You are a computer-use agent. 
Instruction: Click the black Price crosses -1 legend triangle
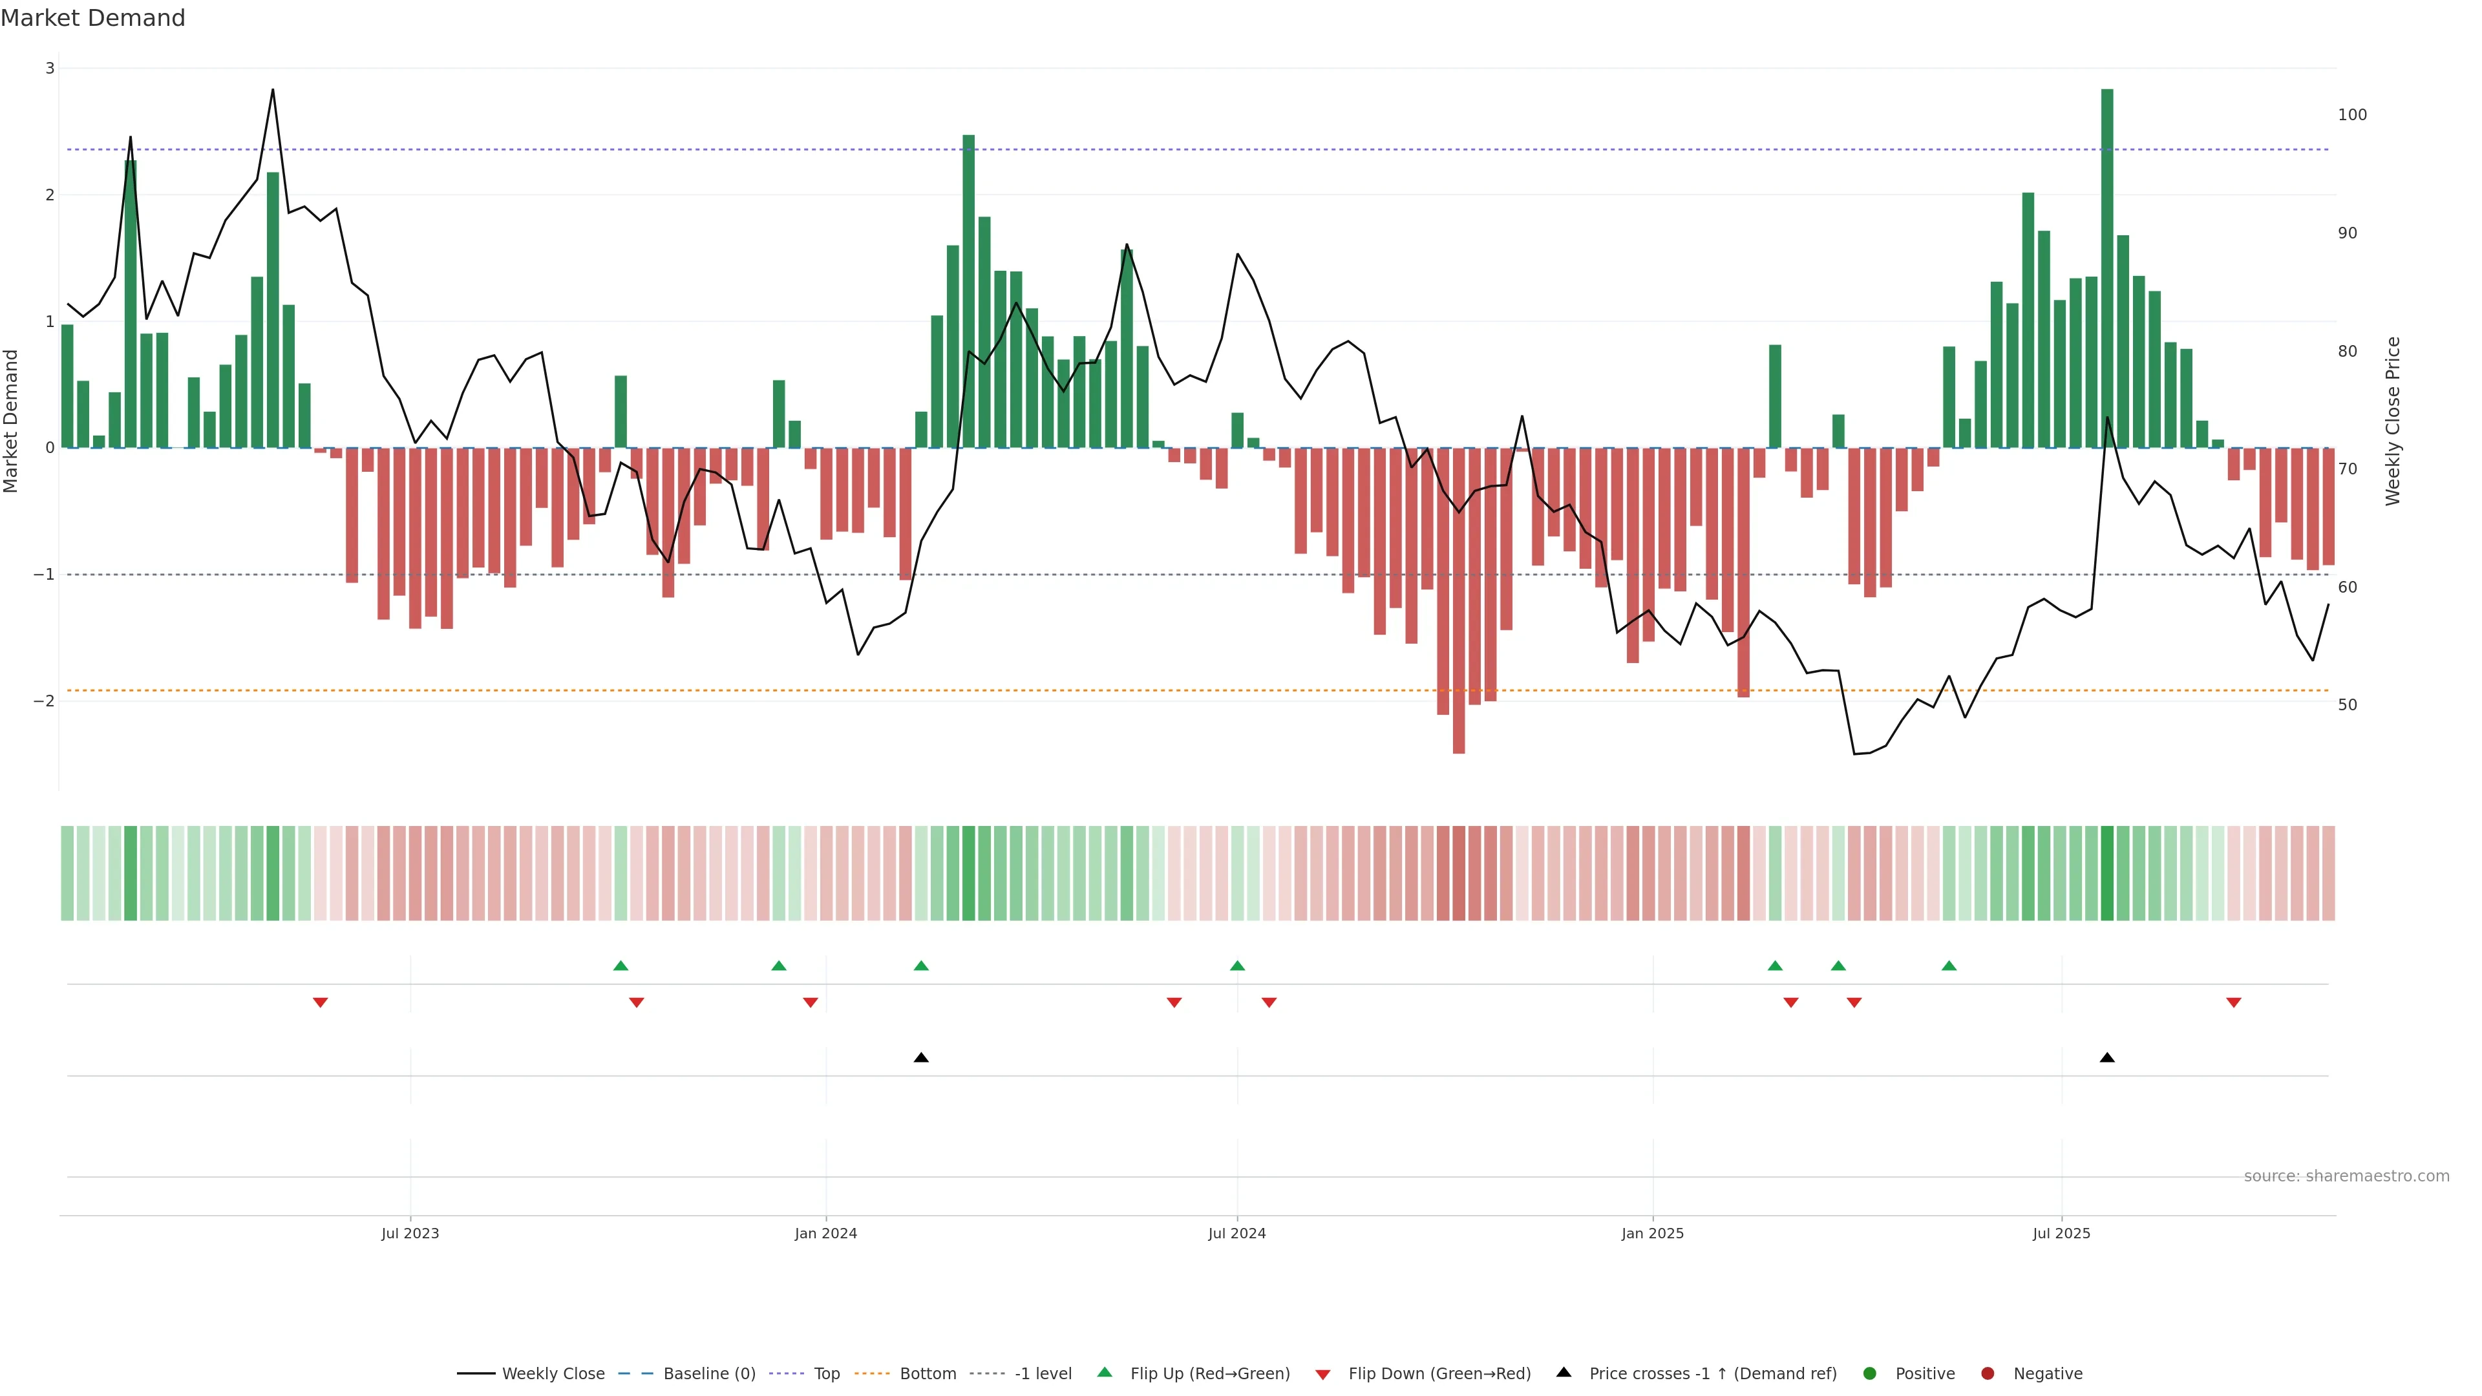(1563, 1372)
